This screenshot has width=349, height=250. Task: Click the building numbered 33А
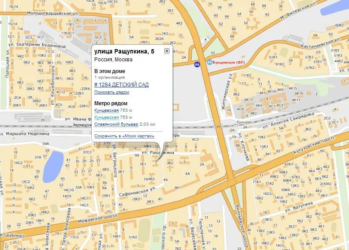78,187
